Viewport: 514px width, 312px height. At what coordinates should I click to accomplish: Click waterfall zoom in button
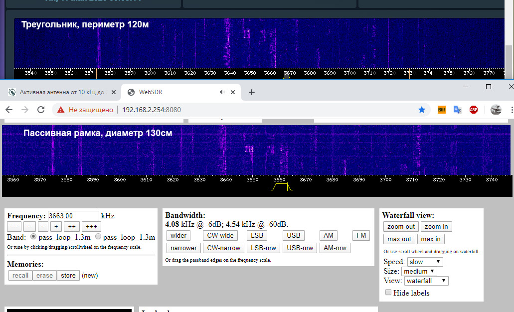436,227
